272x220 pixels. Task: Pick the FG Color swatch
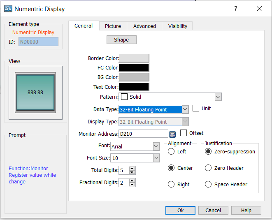coord(134,67)
